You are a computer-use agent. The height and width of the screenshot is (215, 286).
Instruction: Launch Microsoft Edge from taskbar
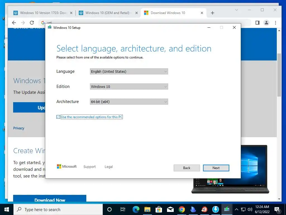pyautogui.click(x=136, y=209)
